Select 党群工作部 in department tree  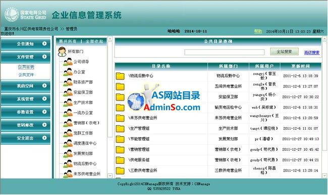click(83, 133)
